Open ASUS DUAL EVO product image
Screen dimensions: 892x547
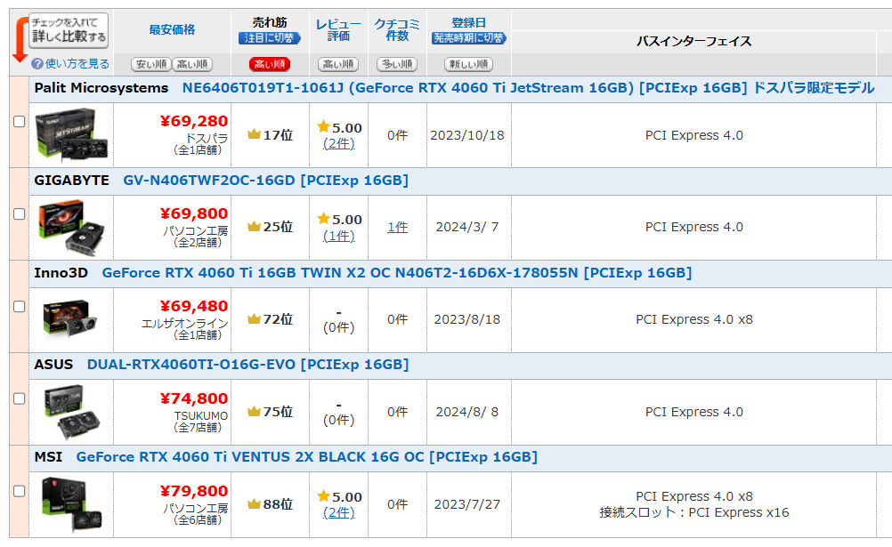[x=72, y=412]
